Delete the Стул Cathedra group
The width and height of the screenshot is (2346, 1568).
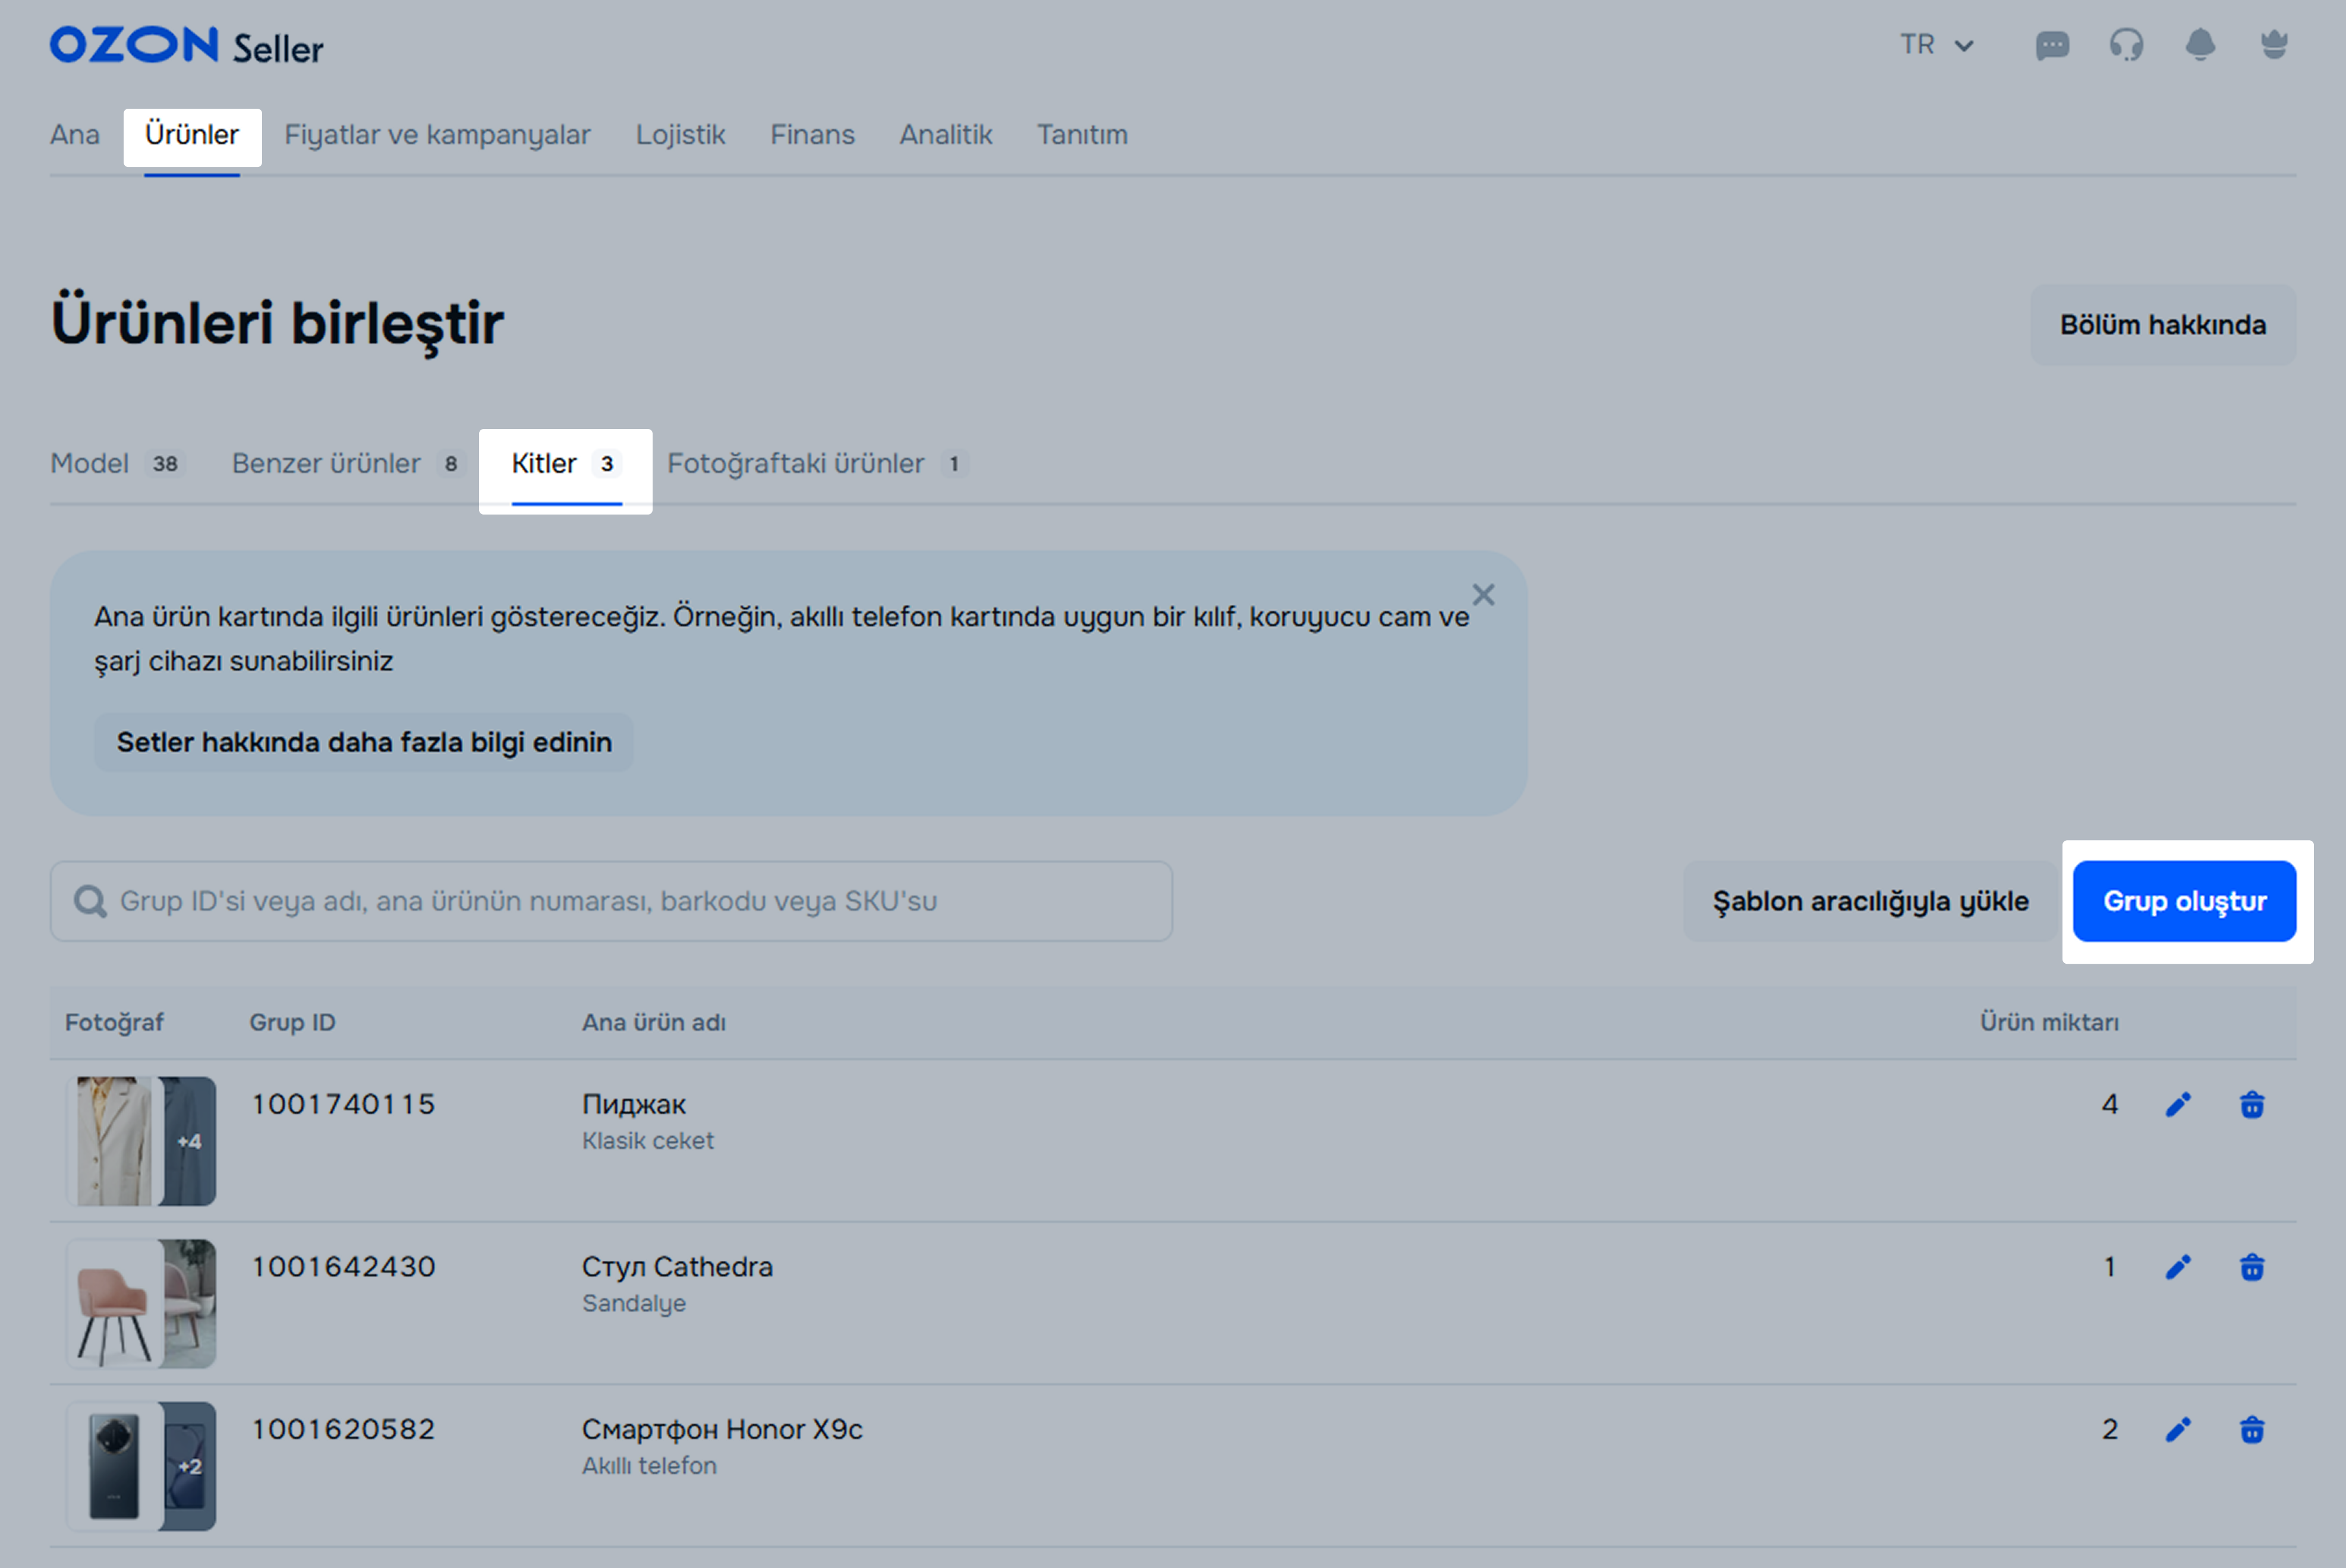pos(2252,1267)
